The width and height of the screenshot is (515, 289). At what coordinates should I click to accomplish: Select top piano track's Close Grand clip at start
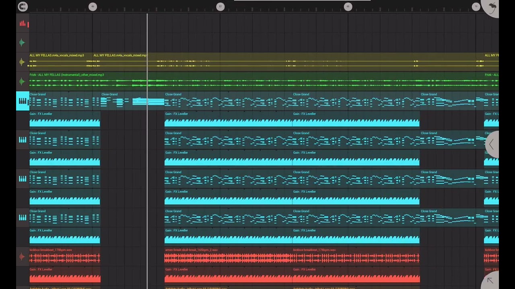[x=65, y=101]
